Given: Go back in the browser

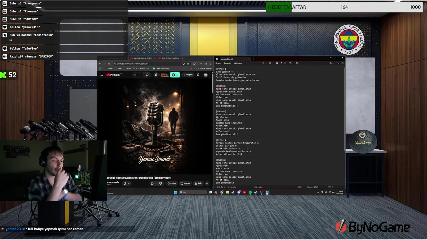Looking at the screenshot, I should tap(100, 64).
